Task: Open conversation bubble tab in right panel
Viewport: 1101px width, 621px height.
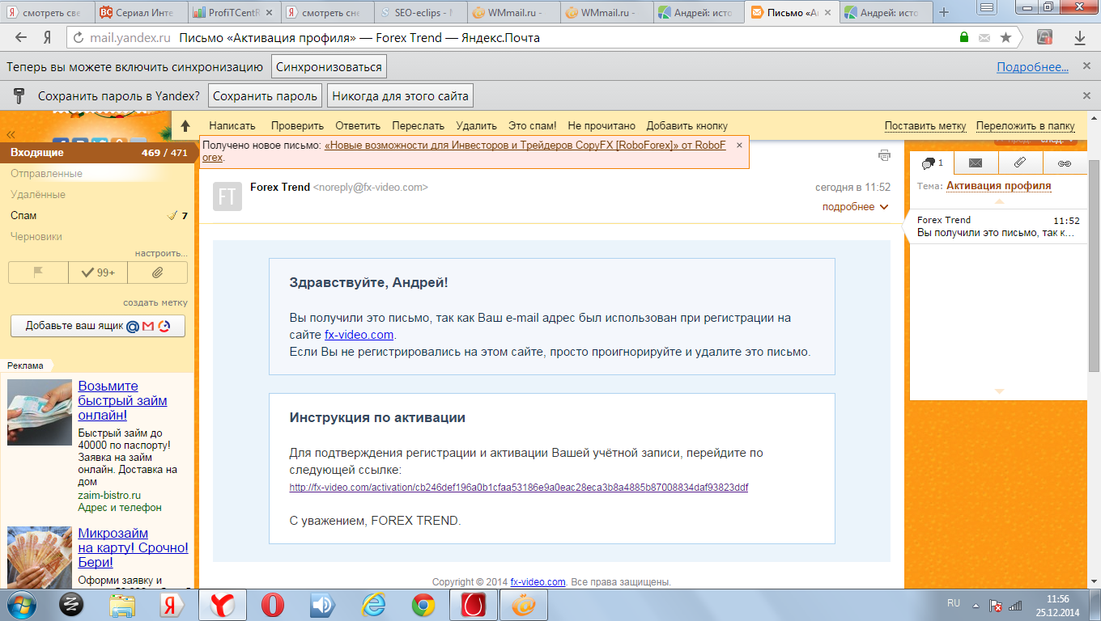Action: tap(932, 163)
